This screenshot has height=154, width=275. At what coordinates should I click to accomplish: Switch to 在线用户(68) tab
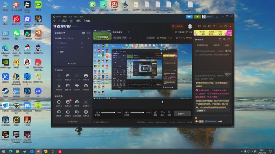[x=202, y=45]
